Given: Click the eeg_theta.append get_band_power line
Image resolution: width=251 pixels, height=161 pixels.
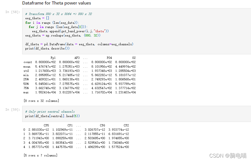Looking at the screenshot, I should pos(70,31).
